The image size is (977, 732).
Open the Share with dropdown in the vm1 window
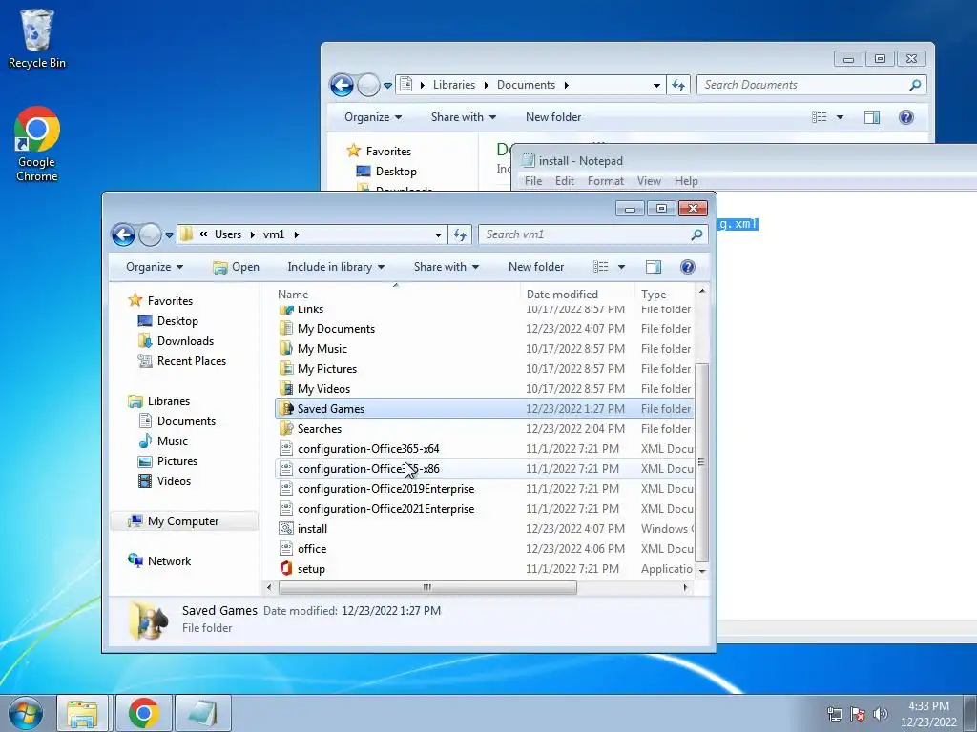pyautogui.click(x=447, y=267)
